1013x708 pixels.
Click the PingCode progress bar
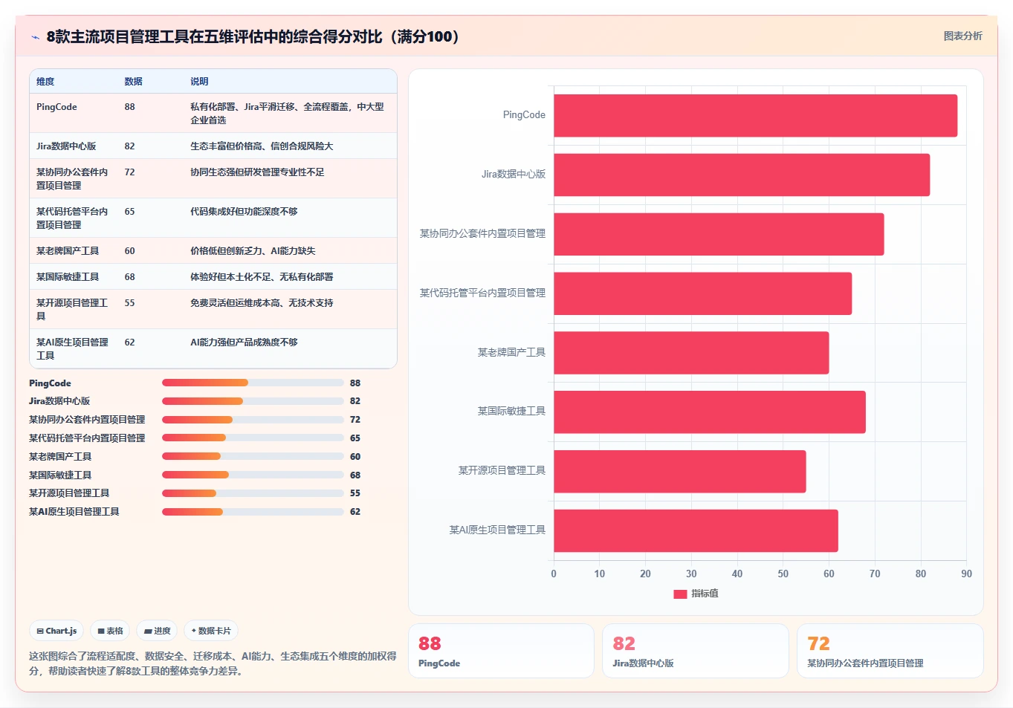tap(253, 383)
